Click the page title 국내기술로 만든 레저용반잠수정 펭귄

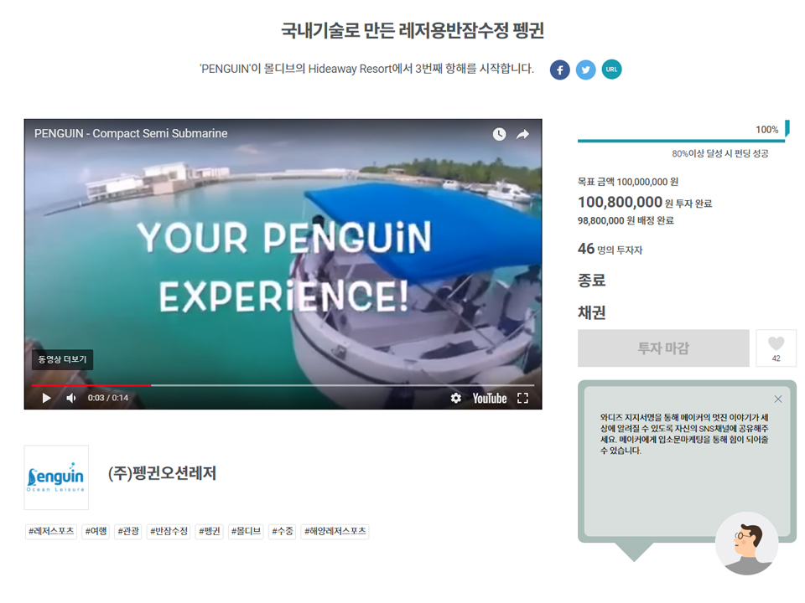413,30
